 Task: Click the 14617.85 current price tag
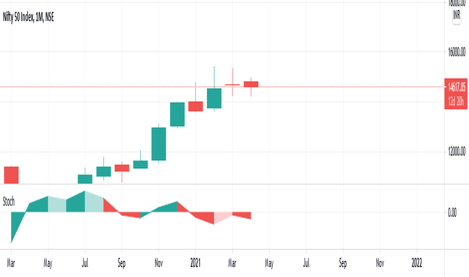point(456,88)
